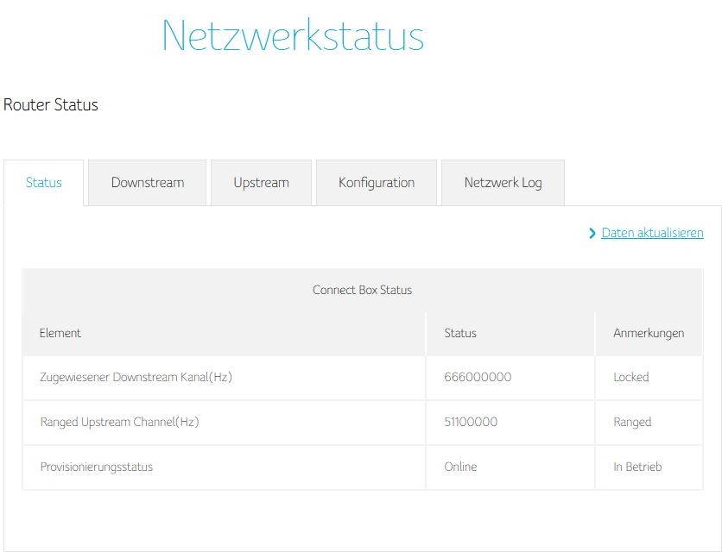This screenshot has width=722, height=552.
Task: Select the Konfiguration tab
Action: [377, 183]
